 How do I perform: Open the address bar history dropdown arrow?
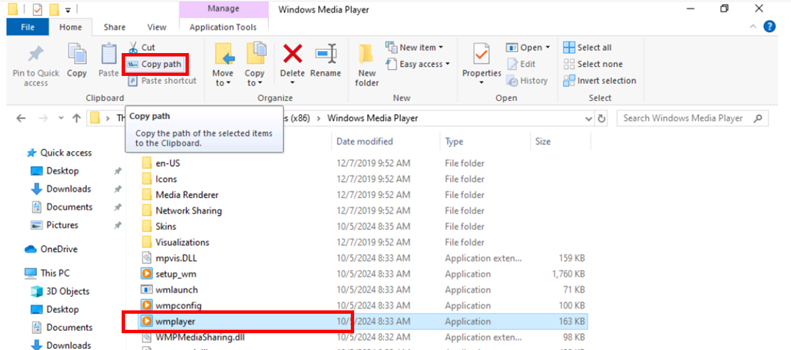(589, 118)
